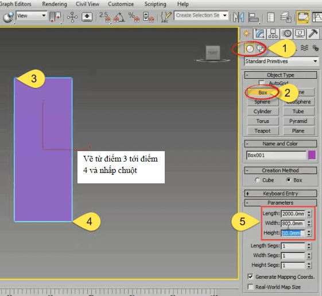The image size is (322, 296).
Task: Toggle the Angle Snap icon
Action: click(119, 17)
